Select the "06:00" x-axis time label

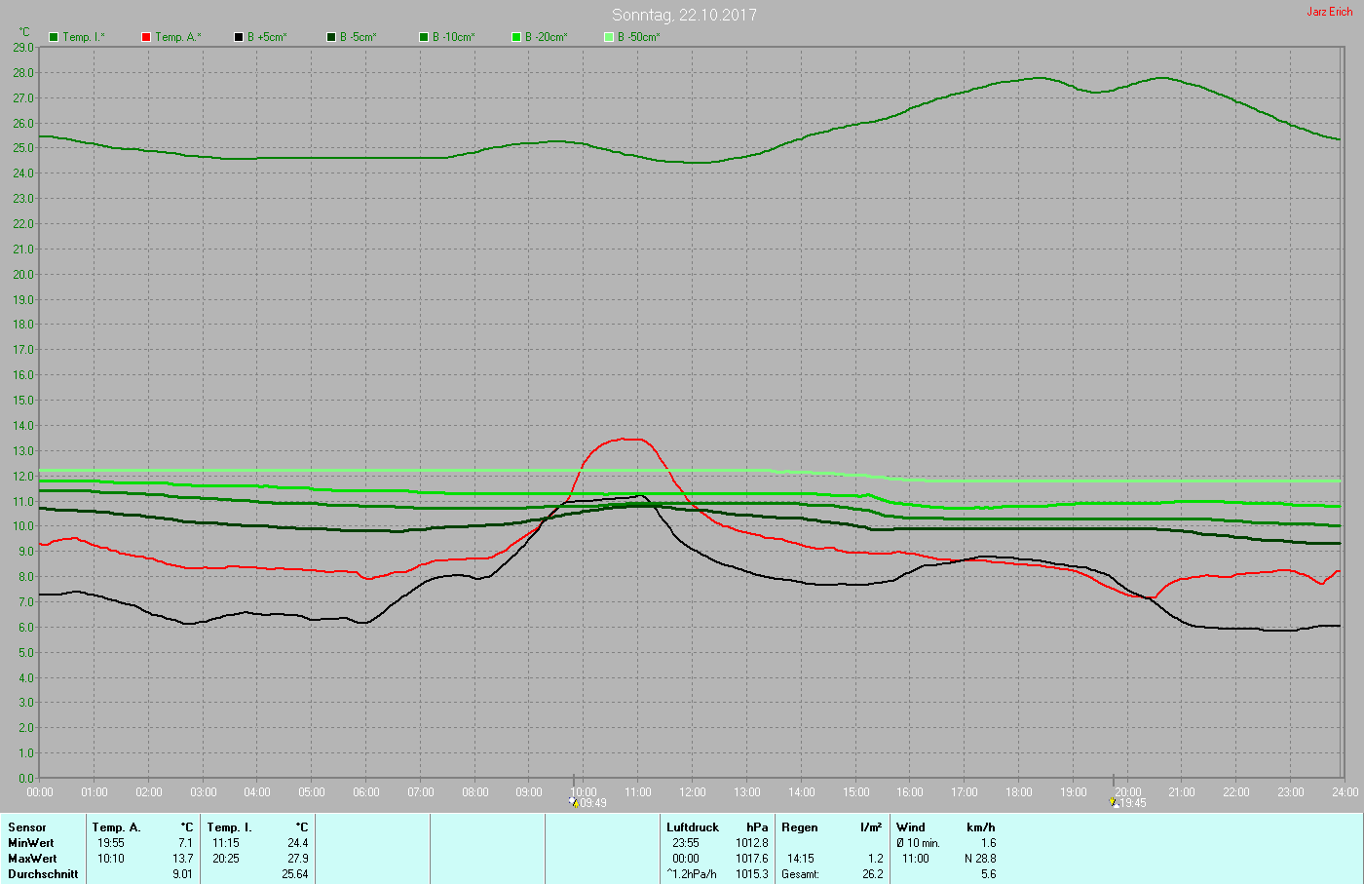[366, 792]
